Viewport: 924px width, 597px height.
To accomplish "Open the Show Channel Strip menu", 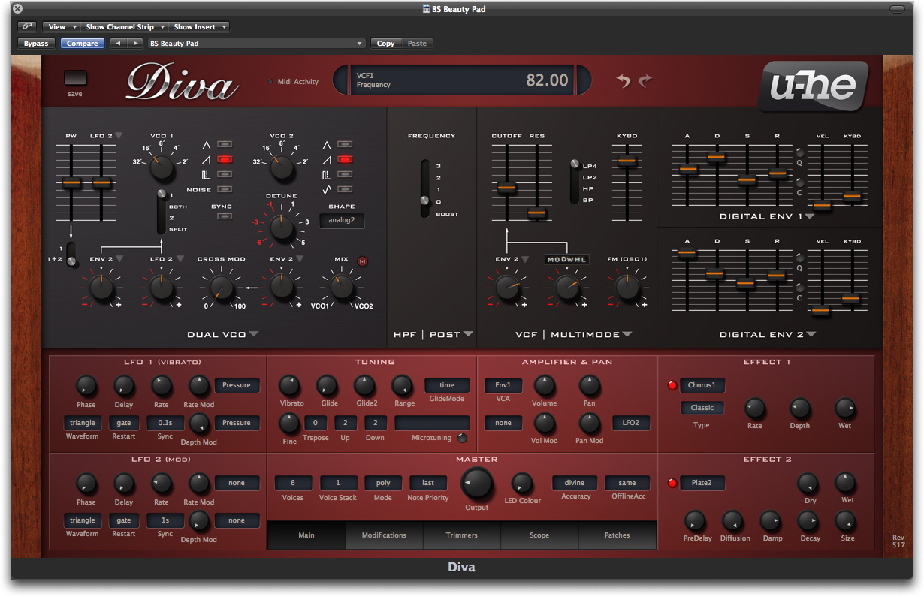I will [x=125, y=26].
